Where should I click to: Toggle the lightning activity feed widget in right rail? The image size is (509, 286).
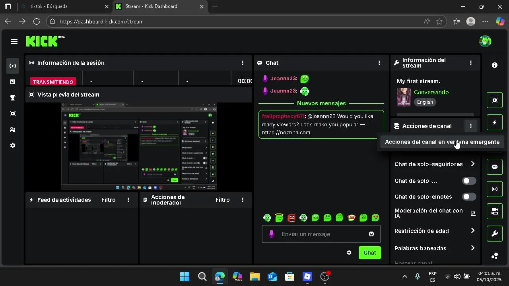(495, 122)
